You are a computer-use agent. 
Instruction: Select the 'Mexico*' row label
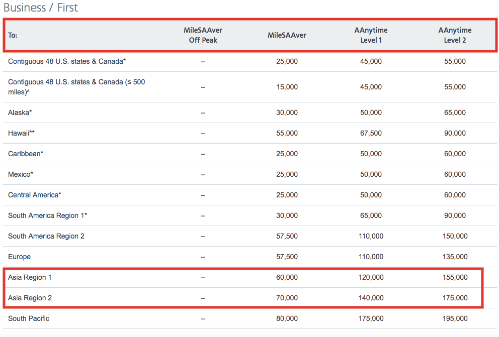pos(20,174)
